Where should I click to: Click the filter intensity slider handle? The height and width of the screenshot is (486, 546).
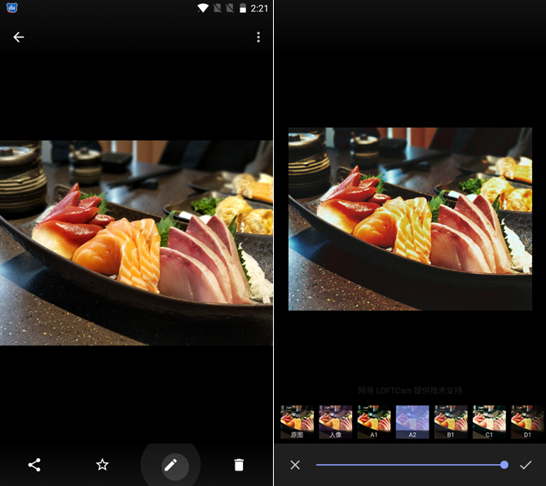(x=504, y=465)
